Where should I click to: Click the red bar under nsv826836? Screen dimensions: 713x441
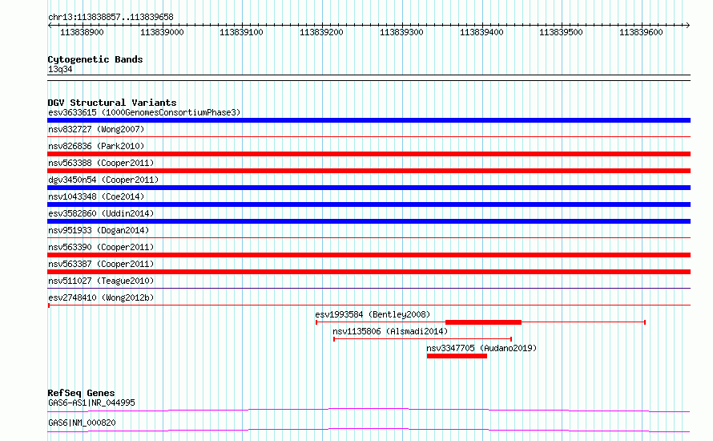pos(369,154)
